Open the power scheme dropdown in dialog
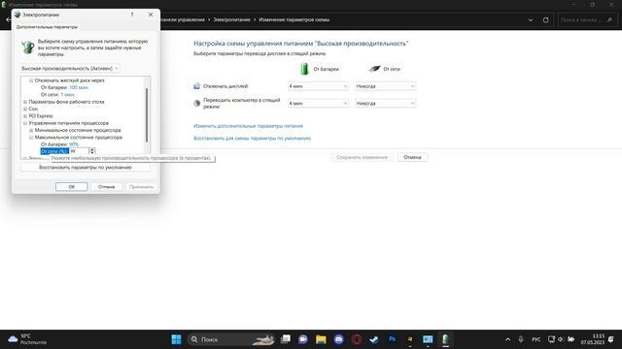 [70, 69]
